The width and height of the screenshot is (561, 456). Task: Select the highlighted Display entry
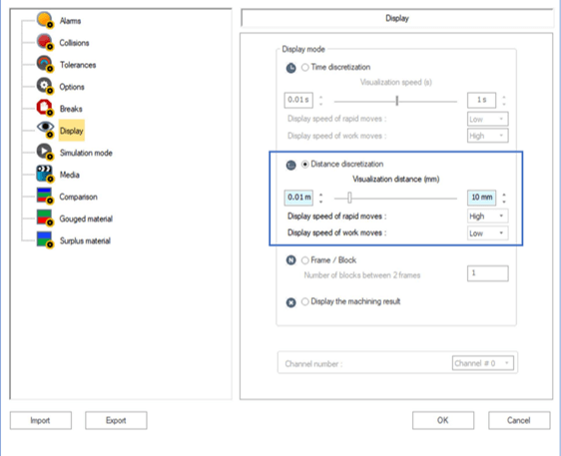click(x=72, y=131)
